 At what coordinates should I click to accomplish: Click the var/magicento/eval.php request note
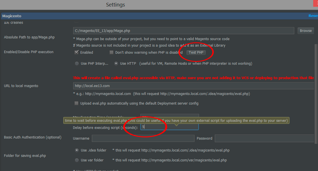click(170, 160)
